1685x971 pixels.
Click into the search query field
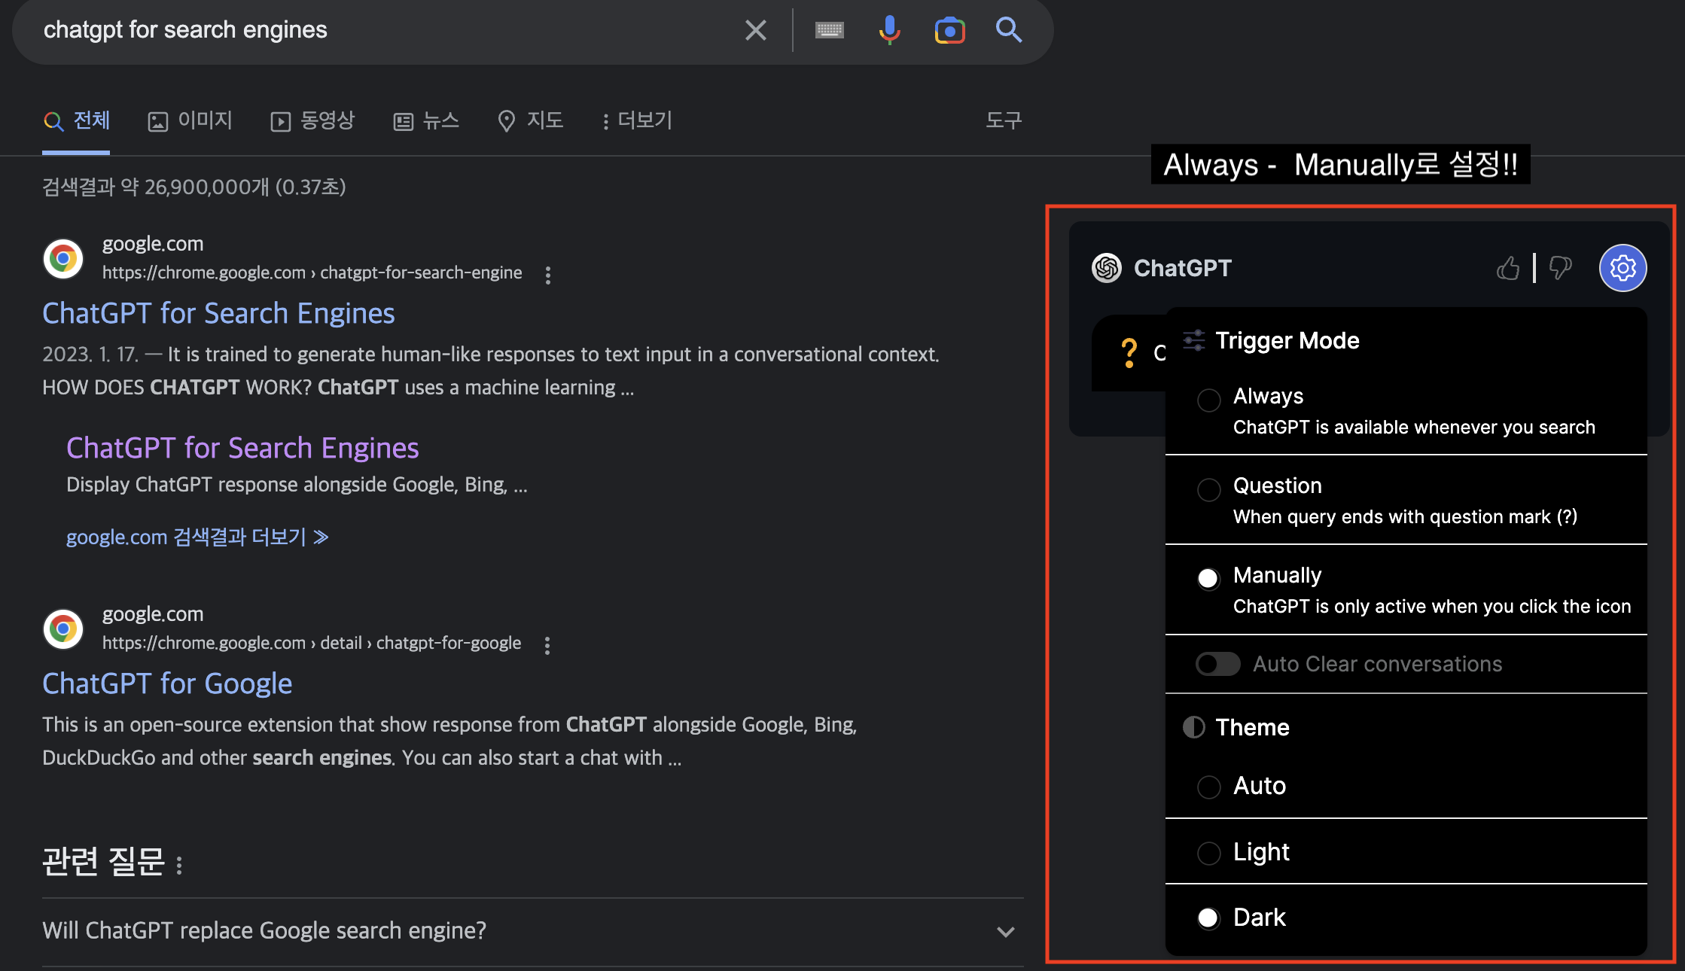tap(384, 30)
